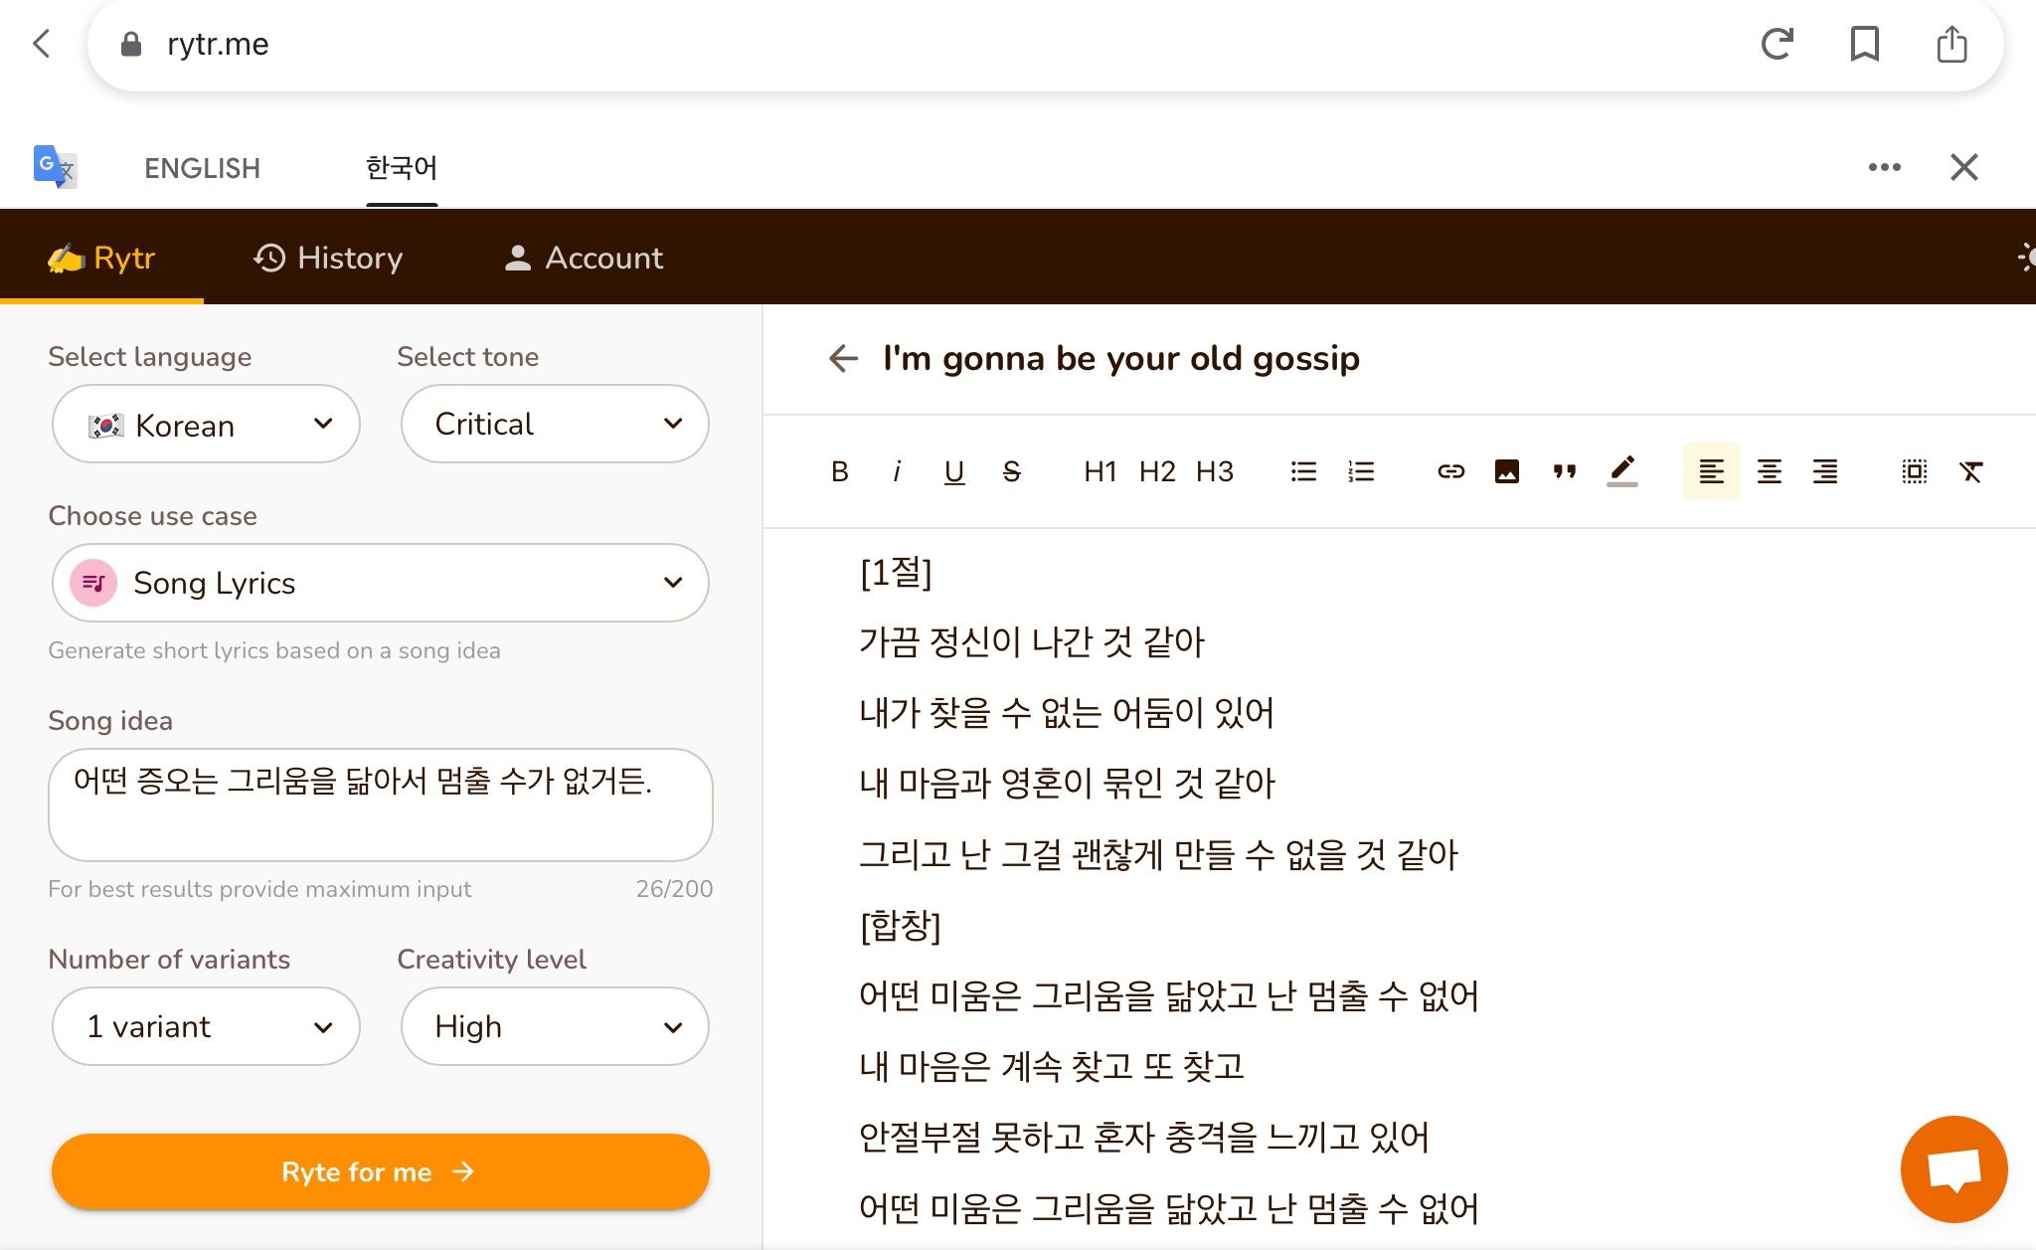This screenshot has width=2036, height=1250.
Task: Expand the Critical tone dropdown
Action: [x=555, y=425]
